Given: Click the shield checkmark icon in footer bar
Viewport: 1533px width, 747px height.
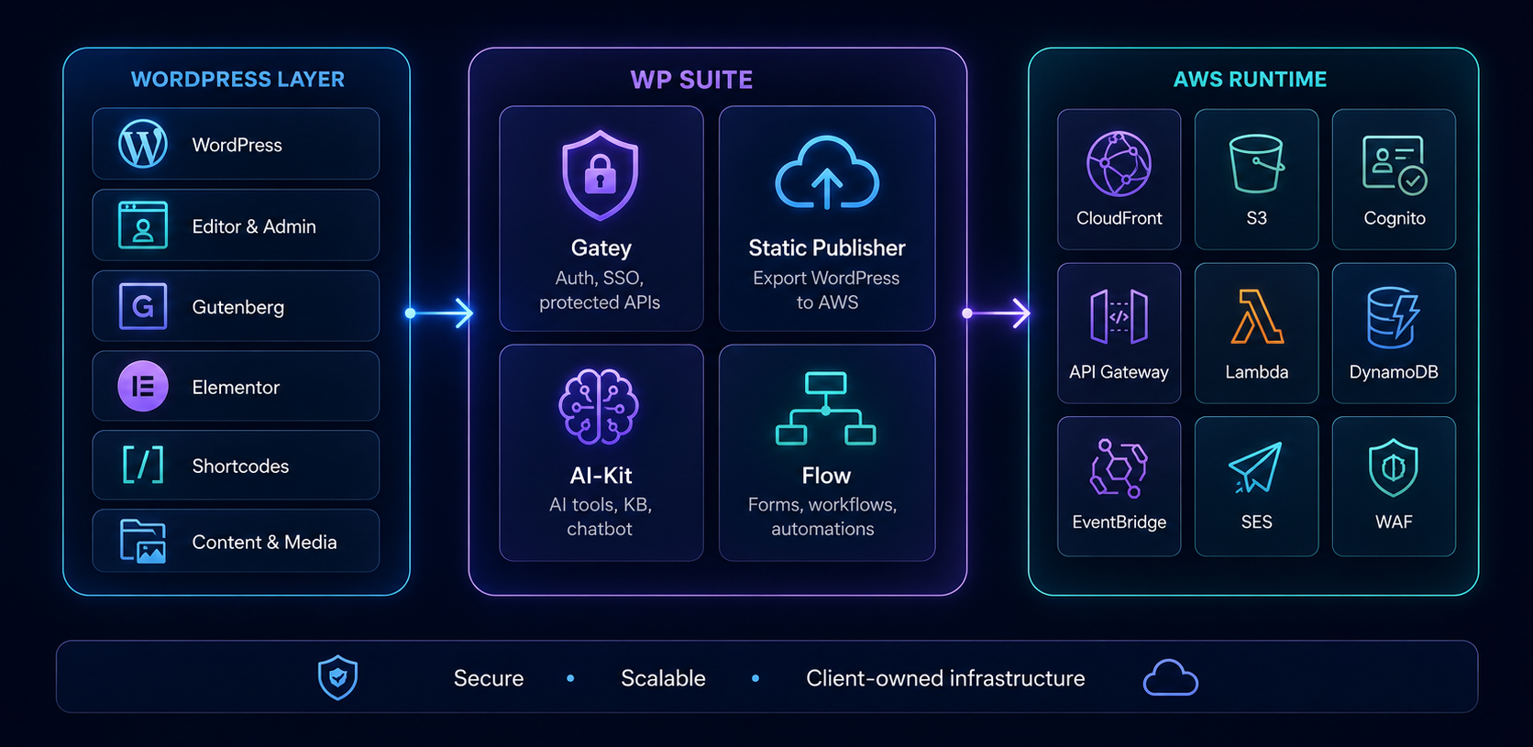Looking at the screenshot, I should [337, 677].
